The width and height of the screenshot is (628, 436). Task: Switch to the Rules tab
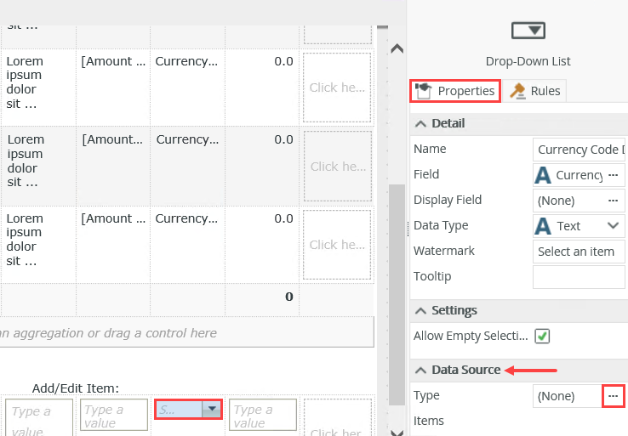534,91
